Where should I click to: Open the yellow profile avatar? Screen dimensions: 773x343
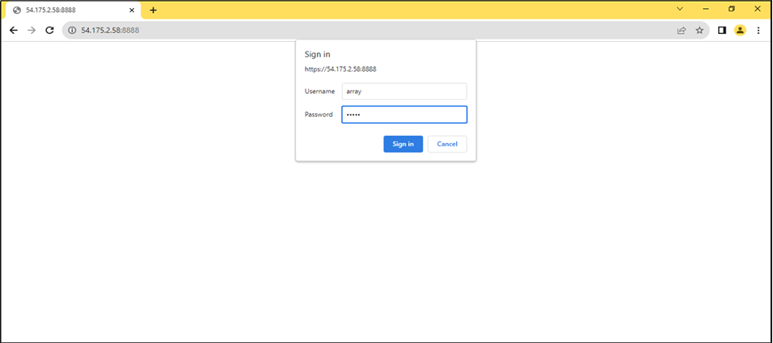click(740, 30)
